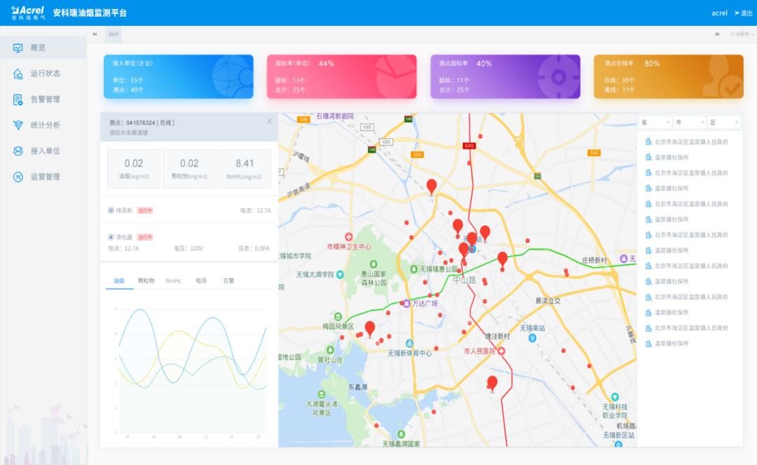Open 运营管理 via its sidebar icon
This screenshot has height=465, width=757.
18,177
